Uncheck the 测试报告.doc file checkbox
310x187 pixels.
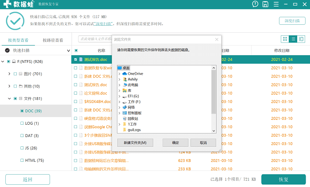(76, 59)
